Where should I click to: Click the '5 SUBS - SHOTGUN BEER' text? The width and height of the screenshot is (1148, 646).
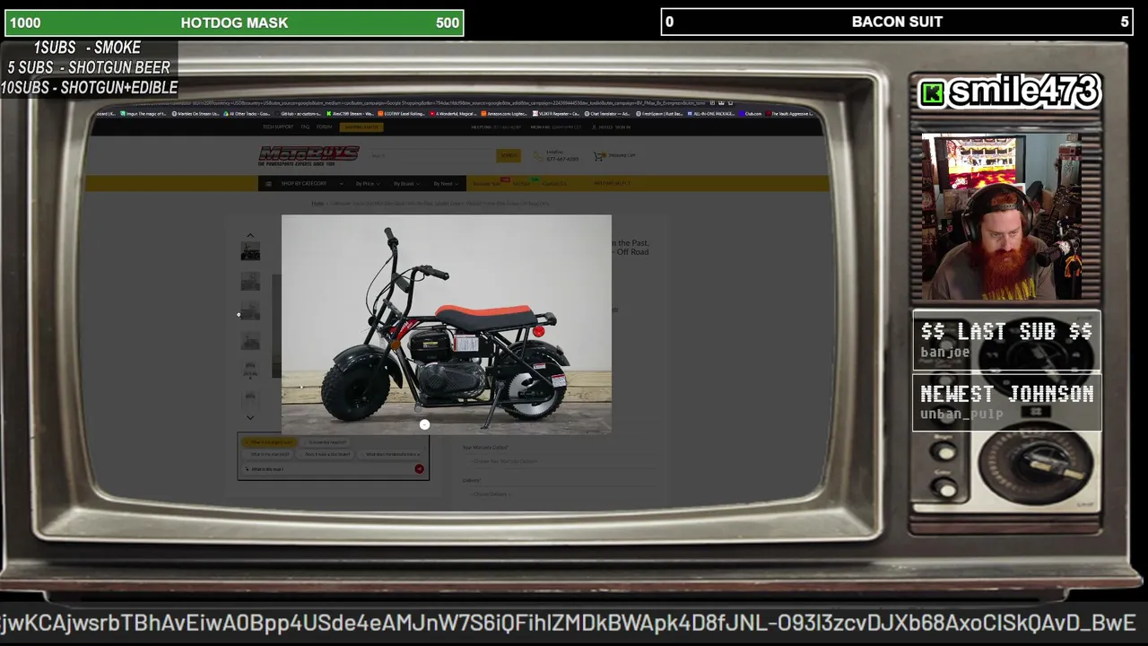[x=89, y=67]
